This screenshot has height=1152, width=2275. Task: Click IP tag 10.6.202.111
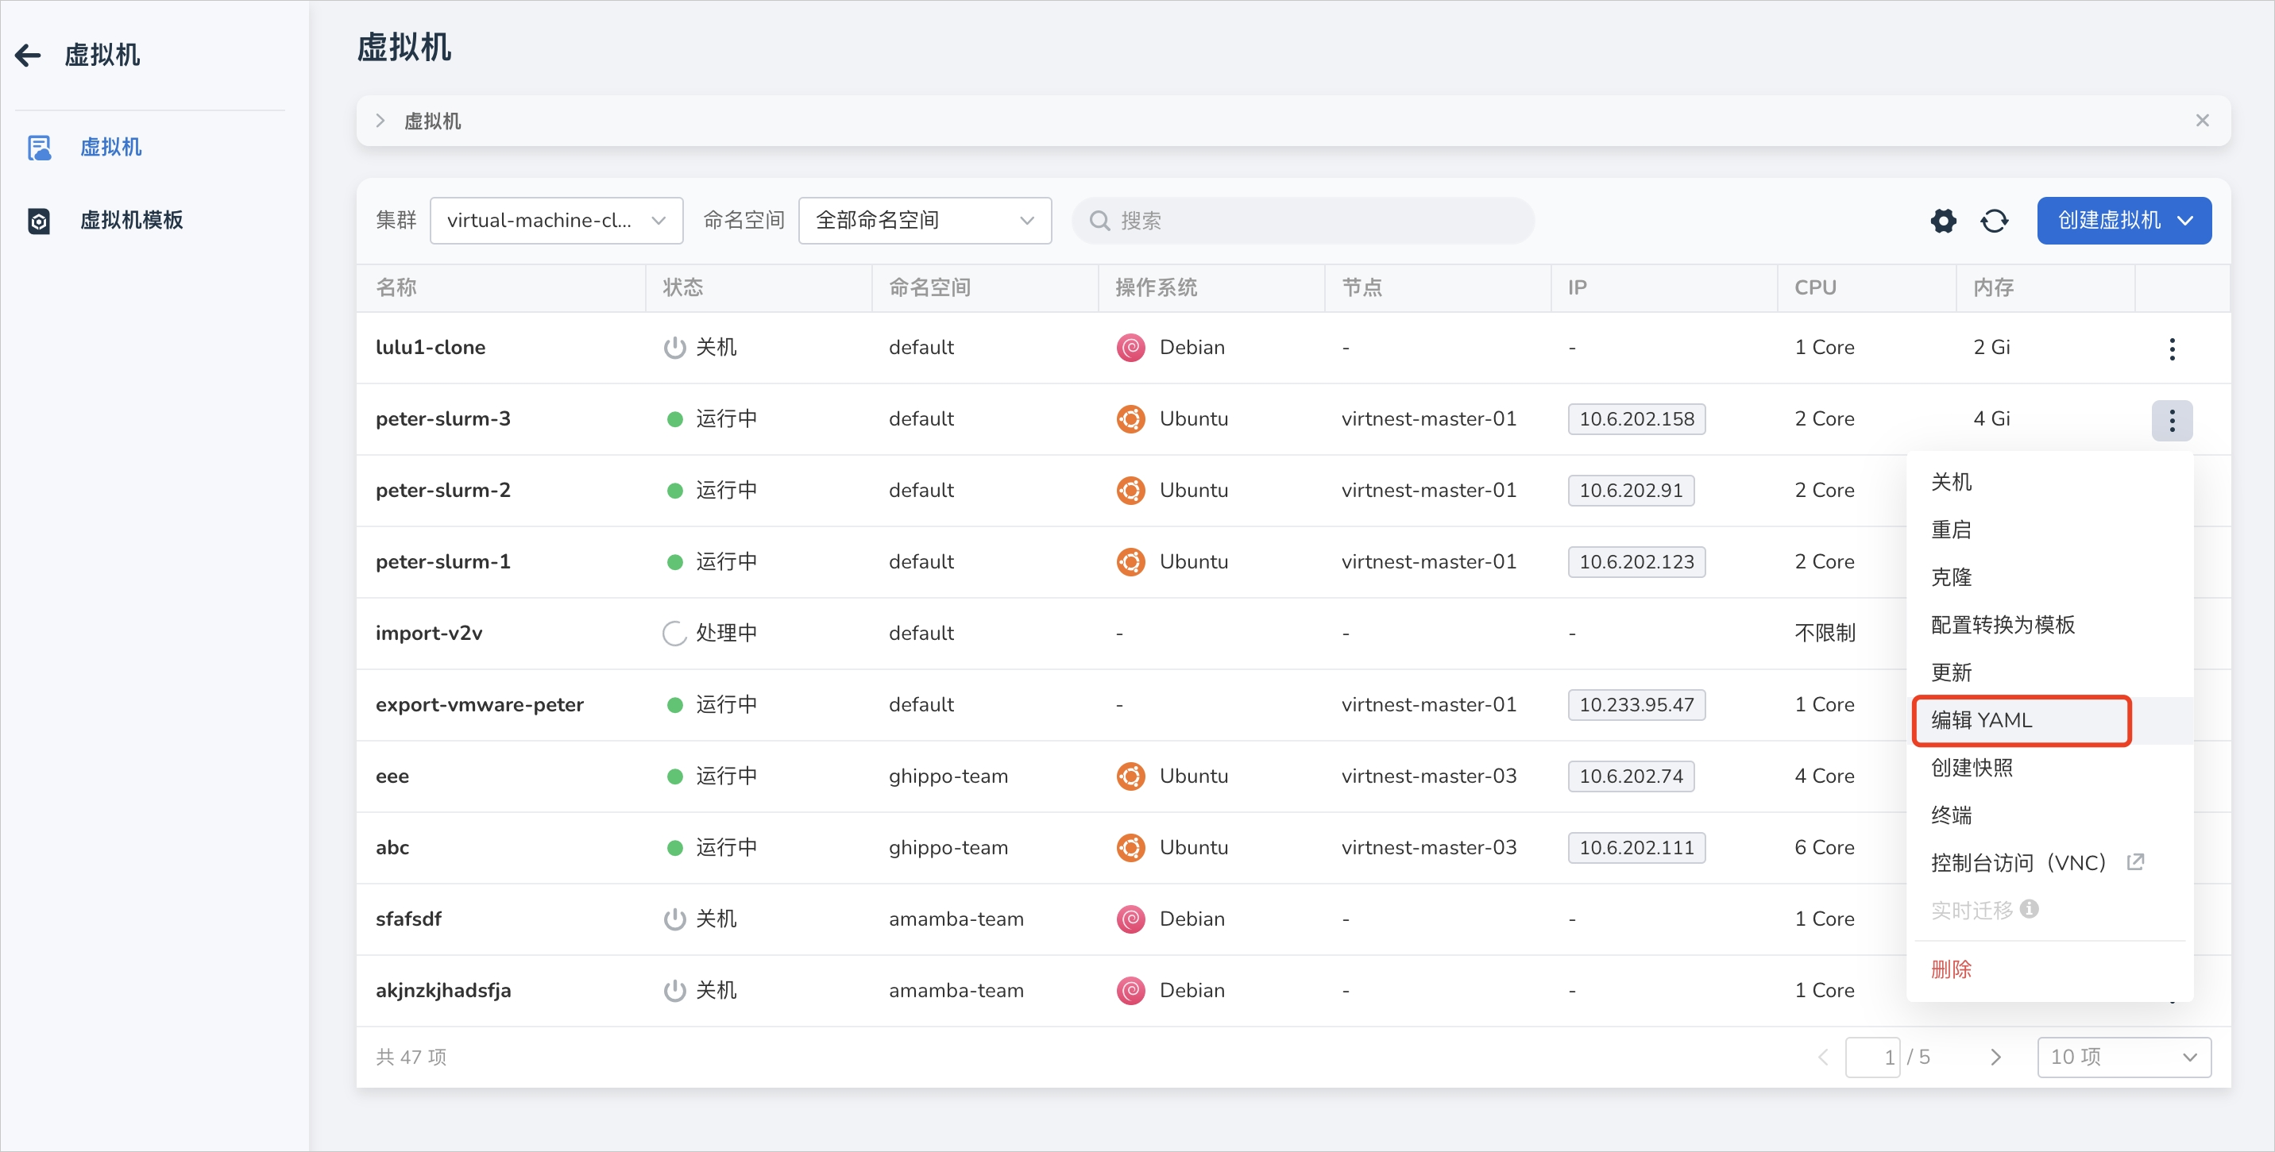pyautogui.click(x=1636, y=849)
